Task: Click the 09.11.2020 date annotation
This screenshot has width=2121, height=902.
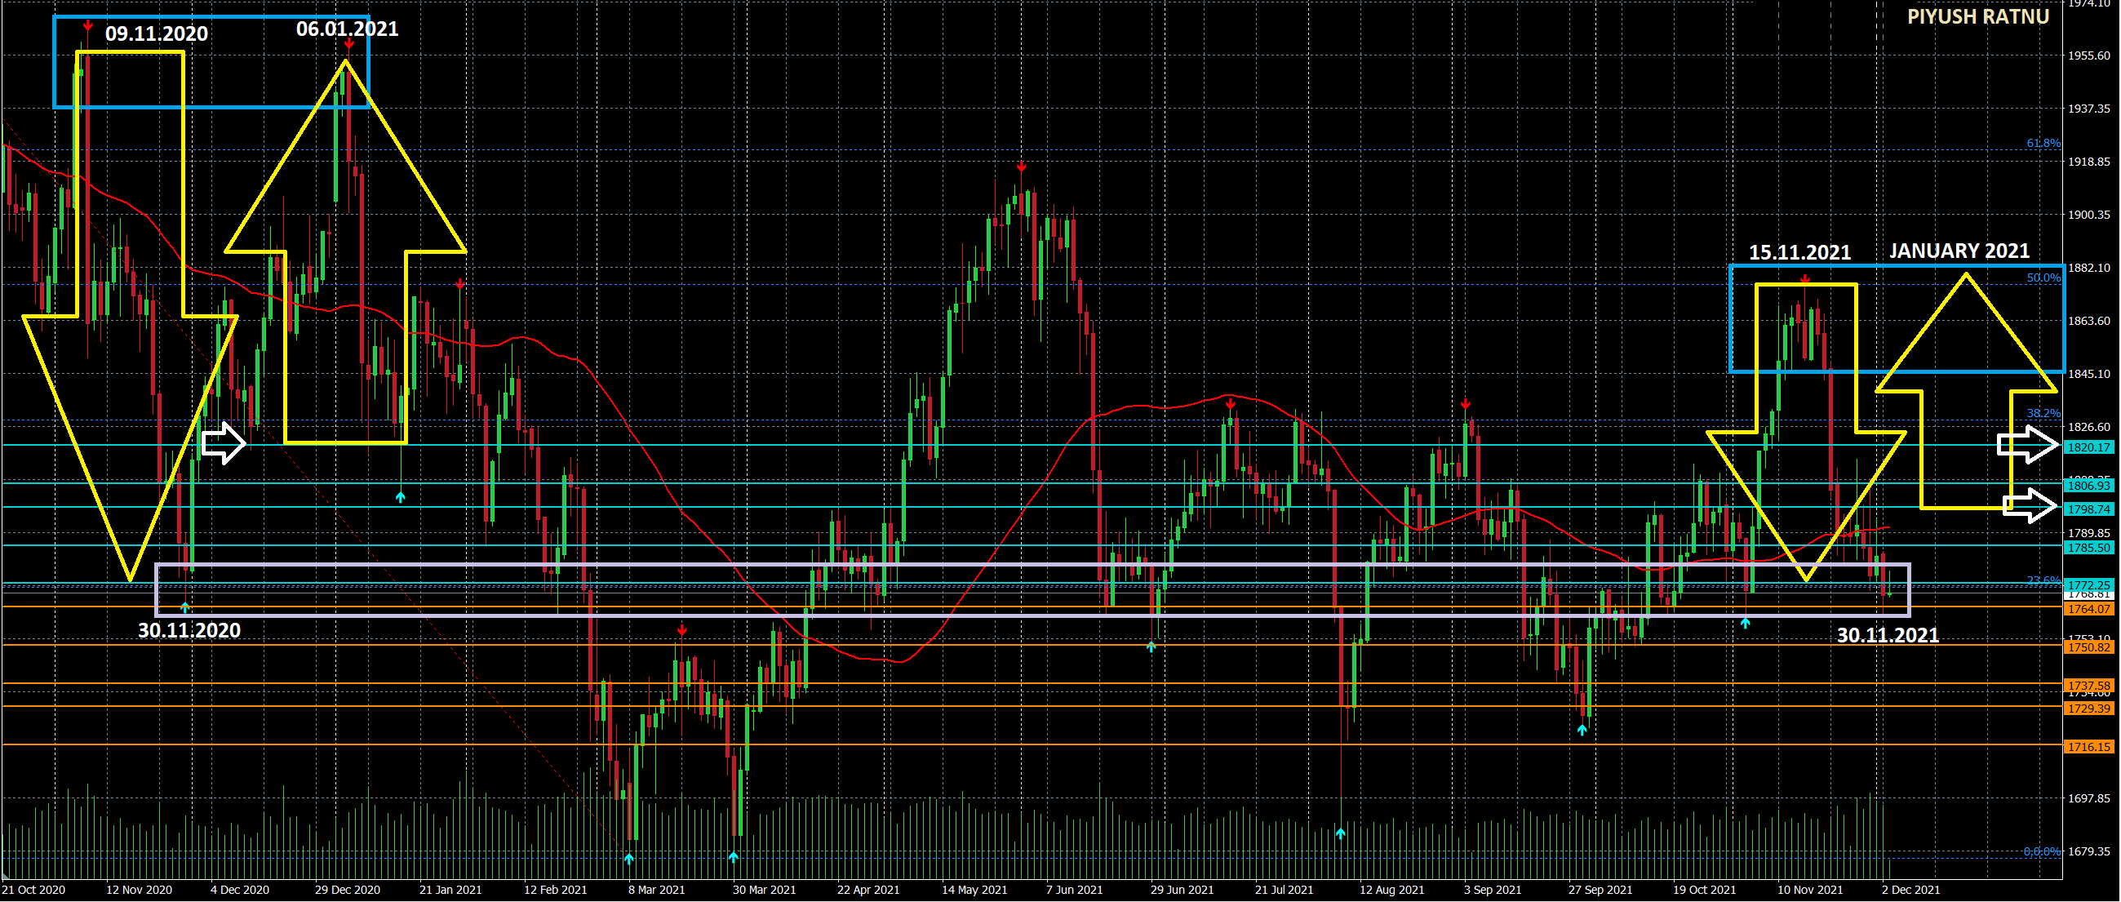Action: click(157, 33)
